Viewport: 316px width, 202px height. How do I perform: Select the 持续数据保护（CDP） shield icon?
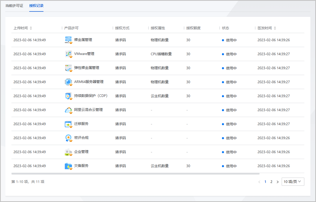click(68, 96)
